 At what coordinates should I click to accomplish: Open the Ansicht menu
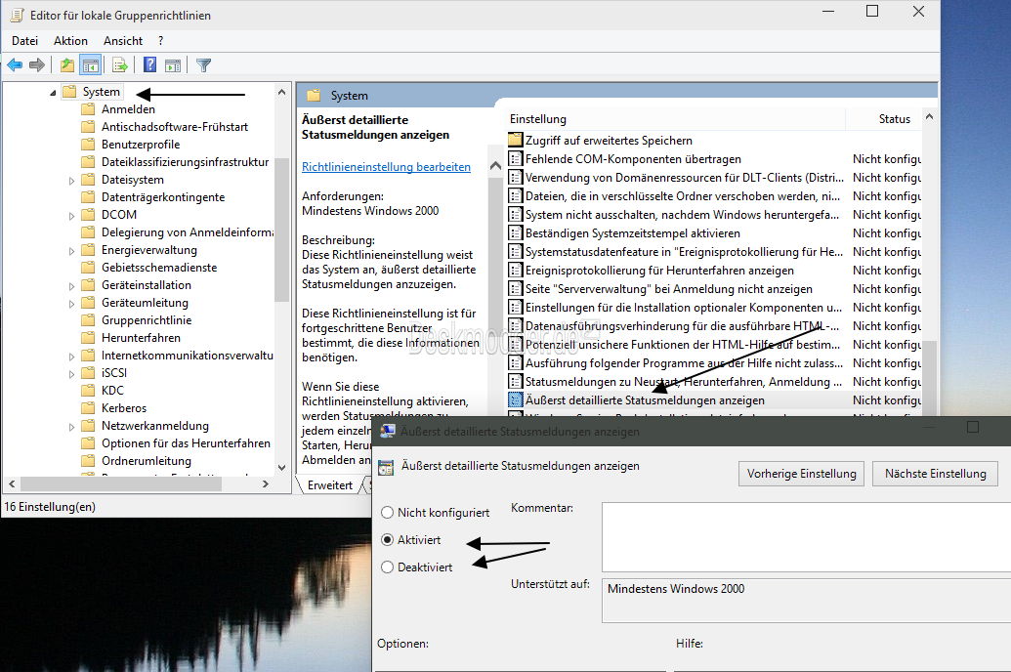tap(122, 41)
